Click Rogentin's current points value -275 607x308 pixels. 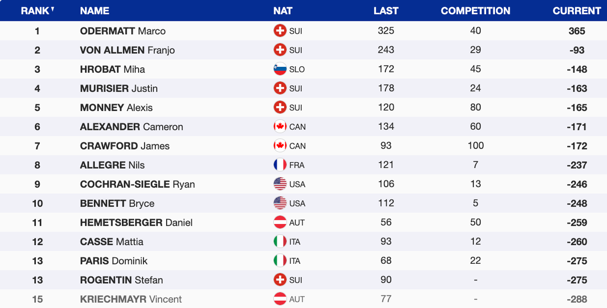577,280
